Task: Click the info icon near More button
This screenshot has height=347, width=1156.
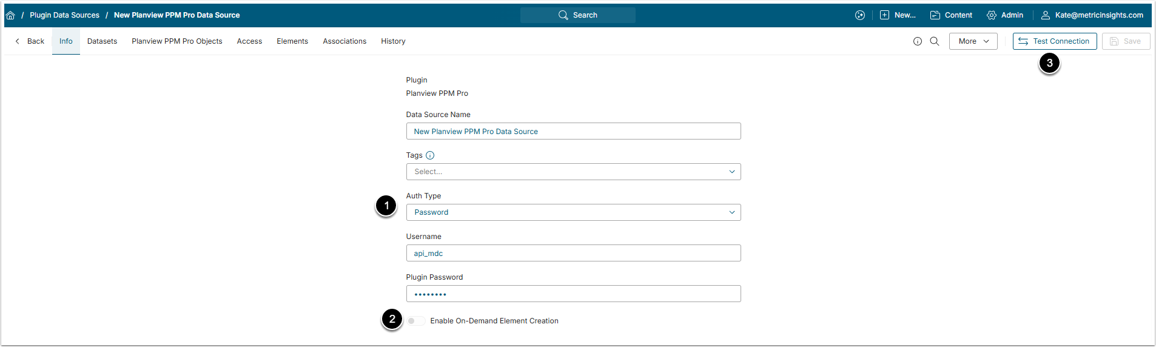Action: (917, 41)
